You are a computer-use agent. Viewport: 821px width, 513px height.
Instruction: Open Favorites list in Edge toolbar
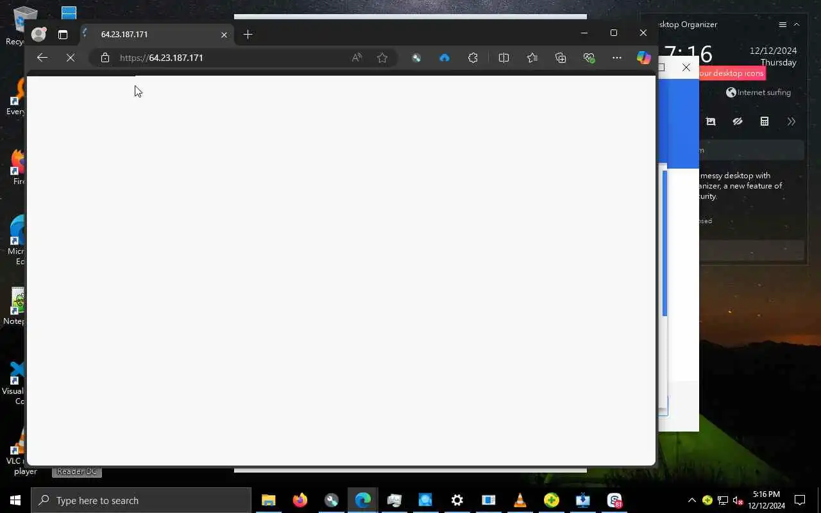[x=532, y=58]
